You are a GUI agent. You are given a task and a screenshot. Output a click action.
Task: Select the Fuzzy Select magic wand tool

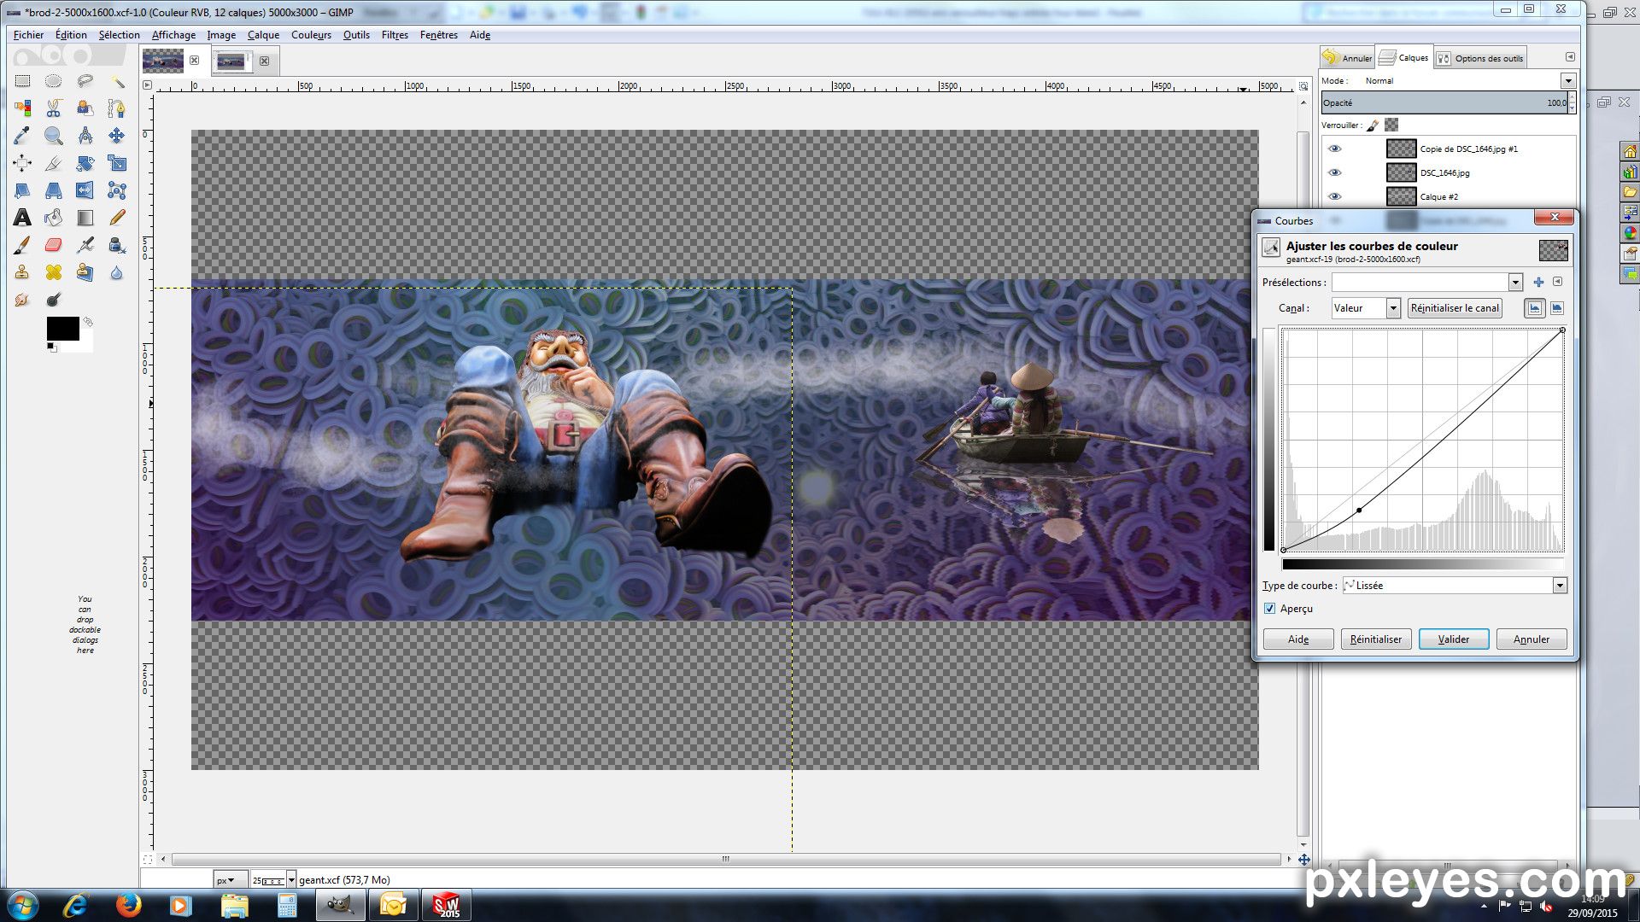117,81
